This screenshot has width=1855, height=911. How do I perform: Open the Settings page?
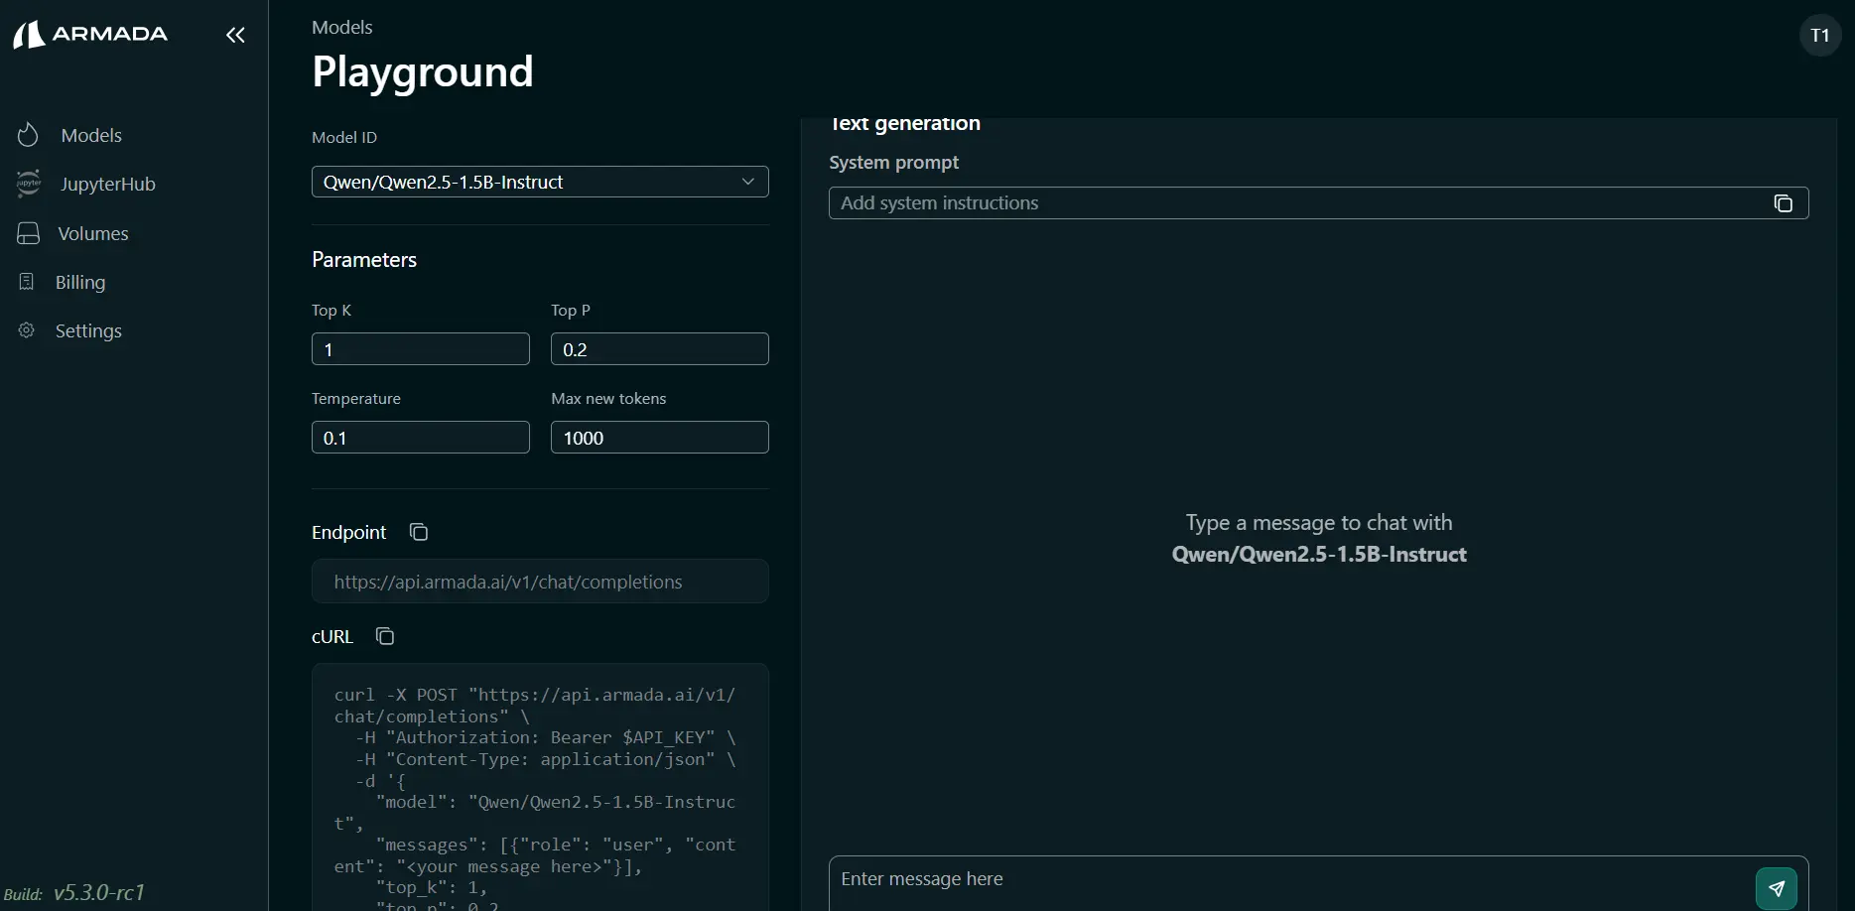pos(88,330)
